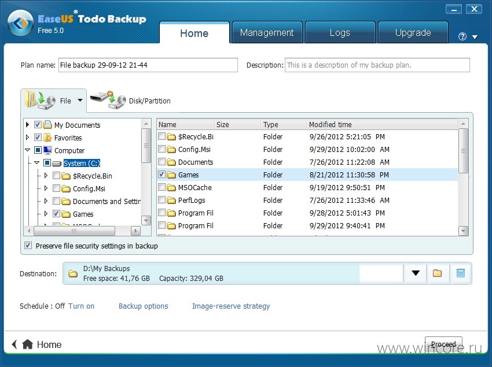The width and height of the screenshot is (492, 367).
Task: Collapse the System (C:) tree node
Action: point(36,162)
